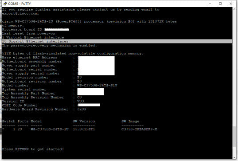The image size is (238, 161).
Task: Click 'Top Assembly Revision Number' label
Action: click(33, 97)
